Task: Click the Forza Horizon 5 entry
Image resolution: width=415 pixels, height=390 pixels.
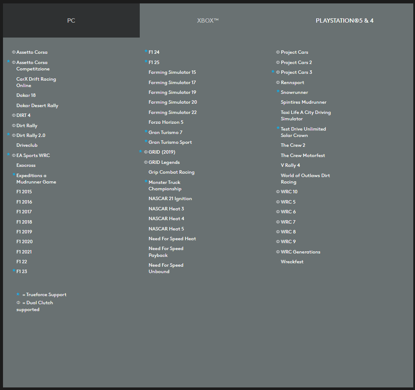Action: [x=166, y=122]
